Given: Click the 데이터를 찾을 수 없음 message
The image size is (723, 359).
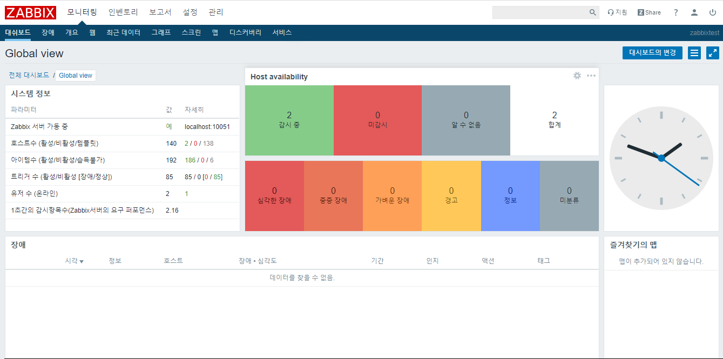Looking at the screenshot, I should pos(302,277).
